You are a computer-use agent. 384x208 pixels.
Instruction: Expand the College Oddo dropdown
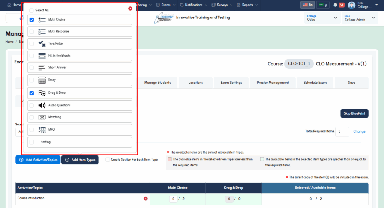click(x=335, y=18)
